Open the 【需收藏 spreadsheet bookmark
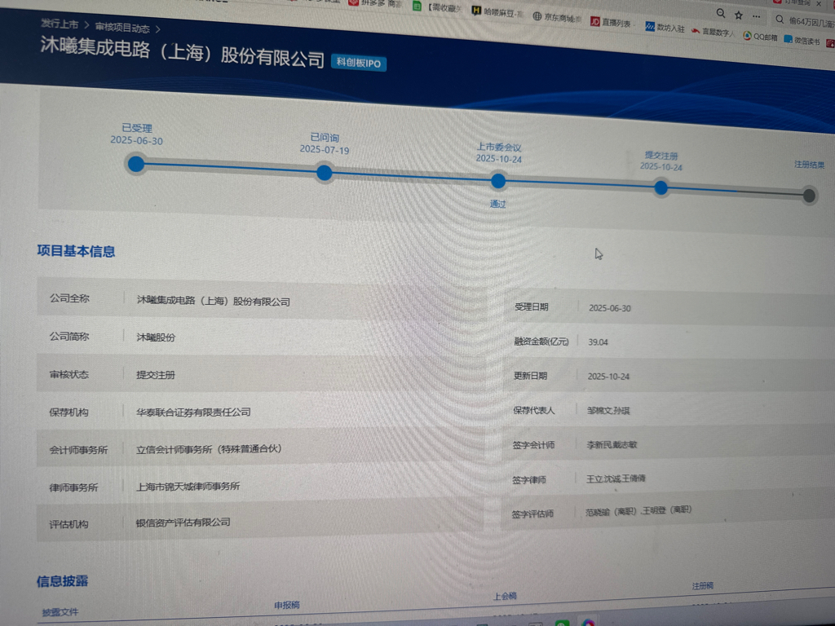Image resolution: width=835 pixels, height=626 pixels. pos(437,7)
